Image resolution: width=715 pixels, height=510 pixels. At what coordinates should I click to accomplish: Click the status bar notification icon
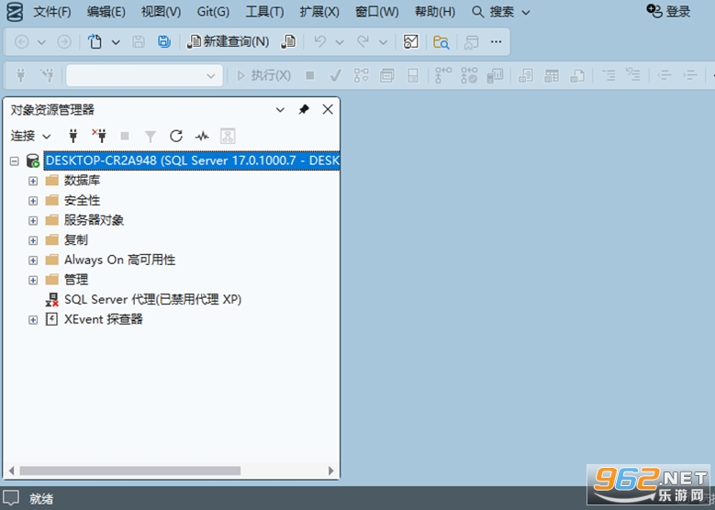pyautogui.click(x=11, y=498)
